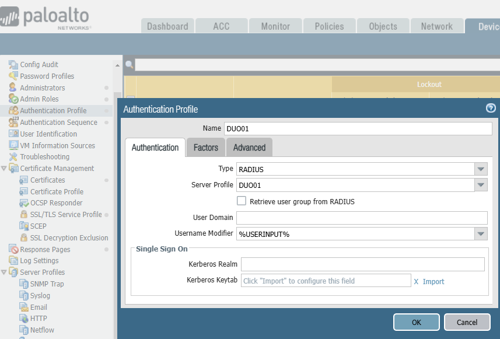This screenshot has height=339, width=500.
Task: Open help for Authentication Profile dialog
Action: [491, 108]
